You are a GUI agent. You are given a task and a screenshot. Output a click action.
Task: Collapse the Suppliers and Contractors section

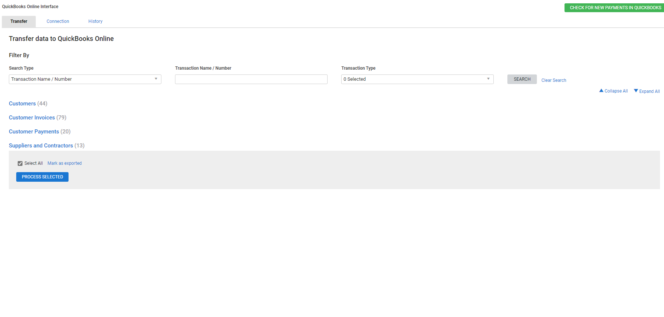[x=41, y=146]
